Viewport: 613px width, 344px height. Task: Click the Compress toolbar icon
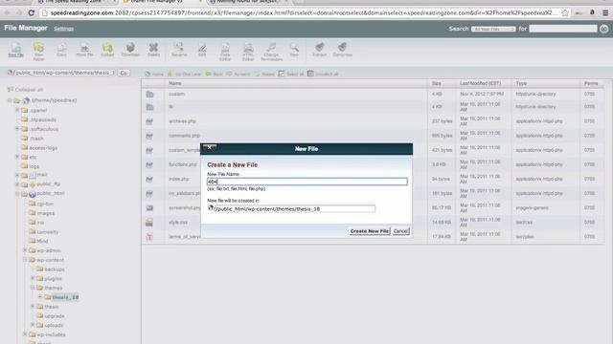click(343, 50)
